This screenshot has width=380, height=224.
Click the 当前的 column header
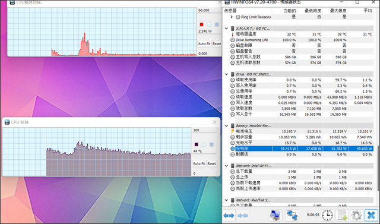click(290, 11)
